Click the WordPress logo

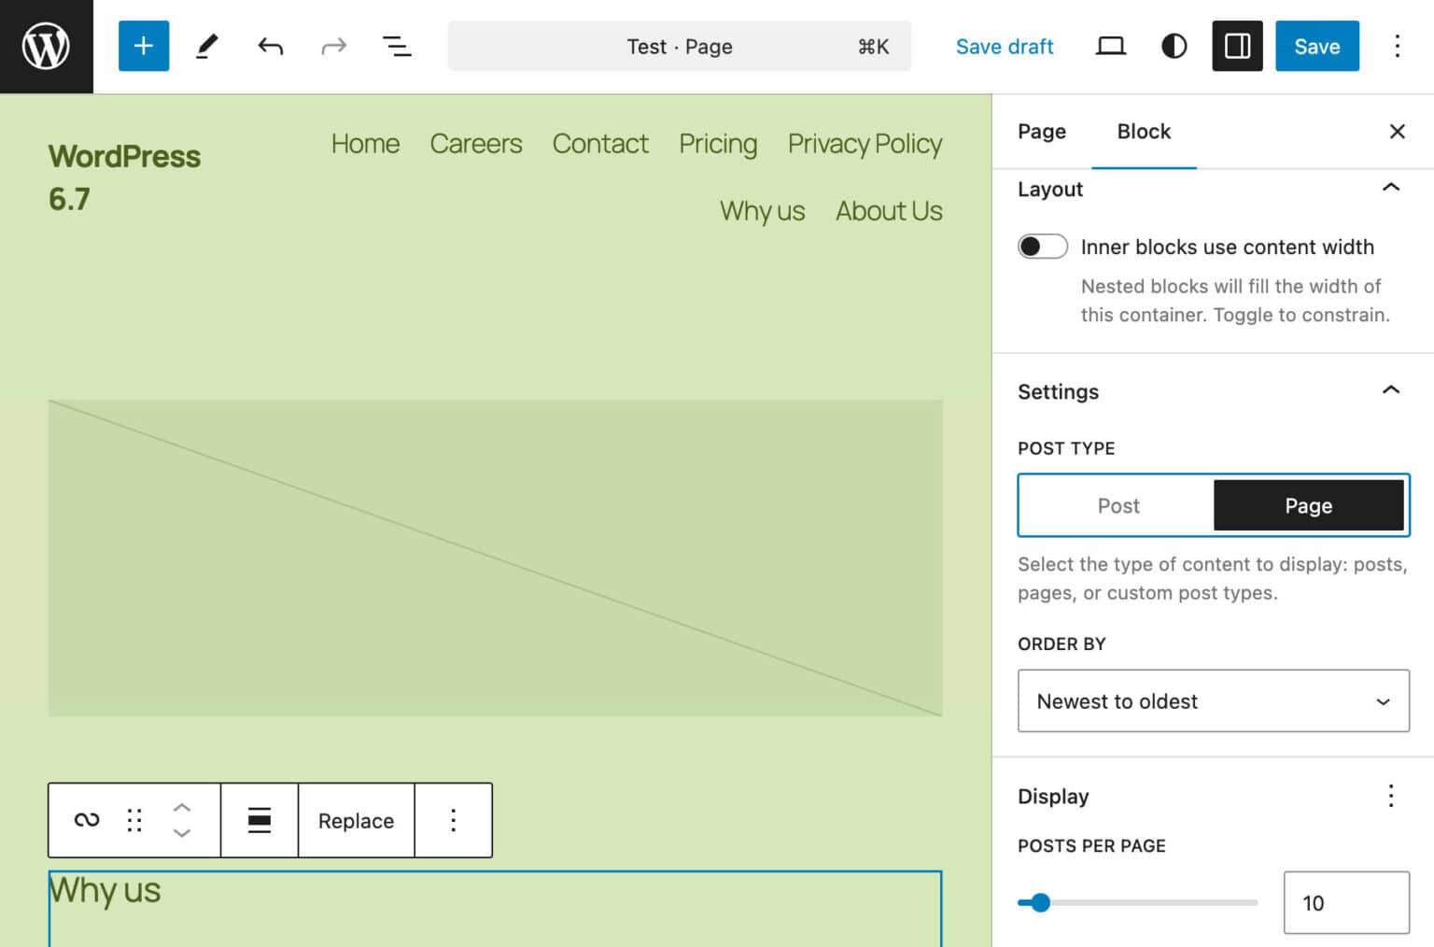(x=46, y=46)
